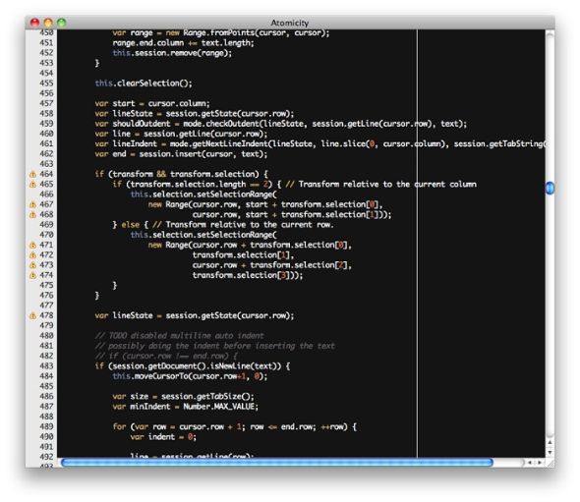Click the 'for (var row' loop line
Screen dimensions: 580x502
point(235,427)
